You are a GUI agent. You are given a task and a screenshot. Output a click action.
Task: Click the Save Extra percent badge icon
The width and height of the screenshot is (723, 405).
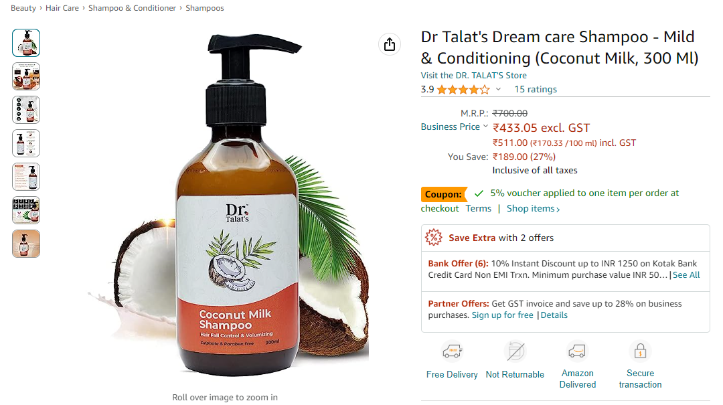pos(433,238)
